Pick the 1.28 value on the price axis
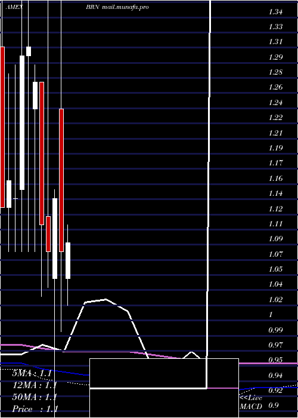The image size is (298, 418). point(275,72)
